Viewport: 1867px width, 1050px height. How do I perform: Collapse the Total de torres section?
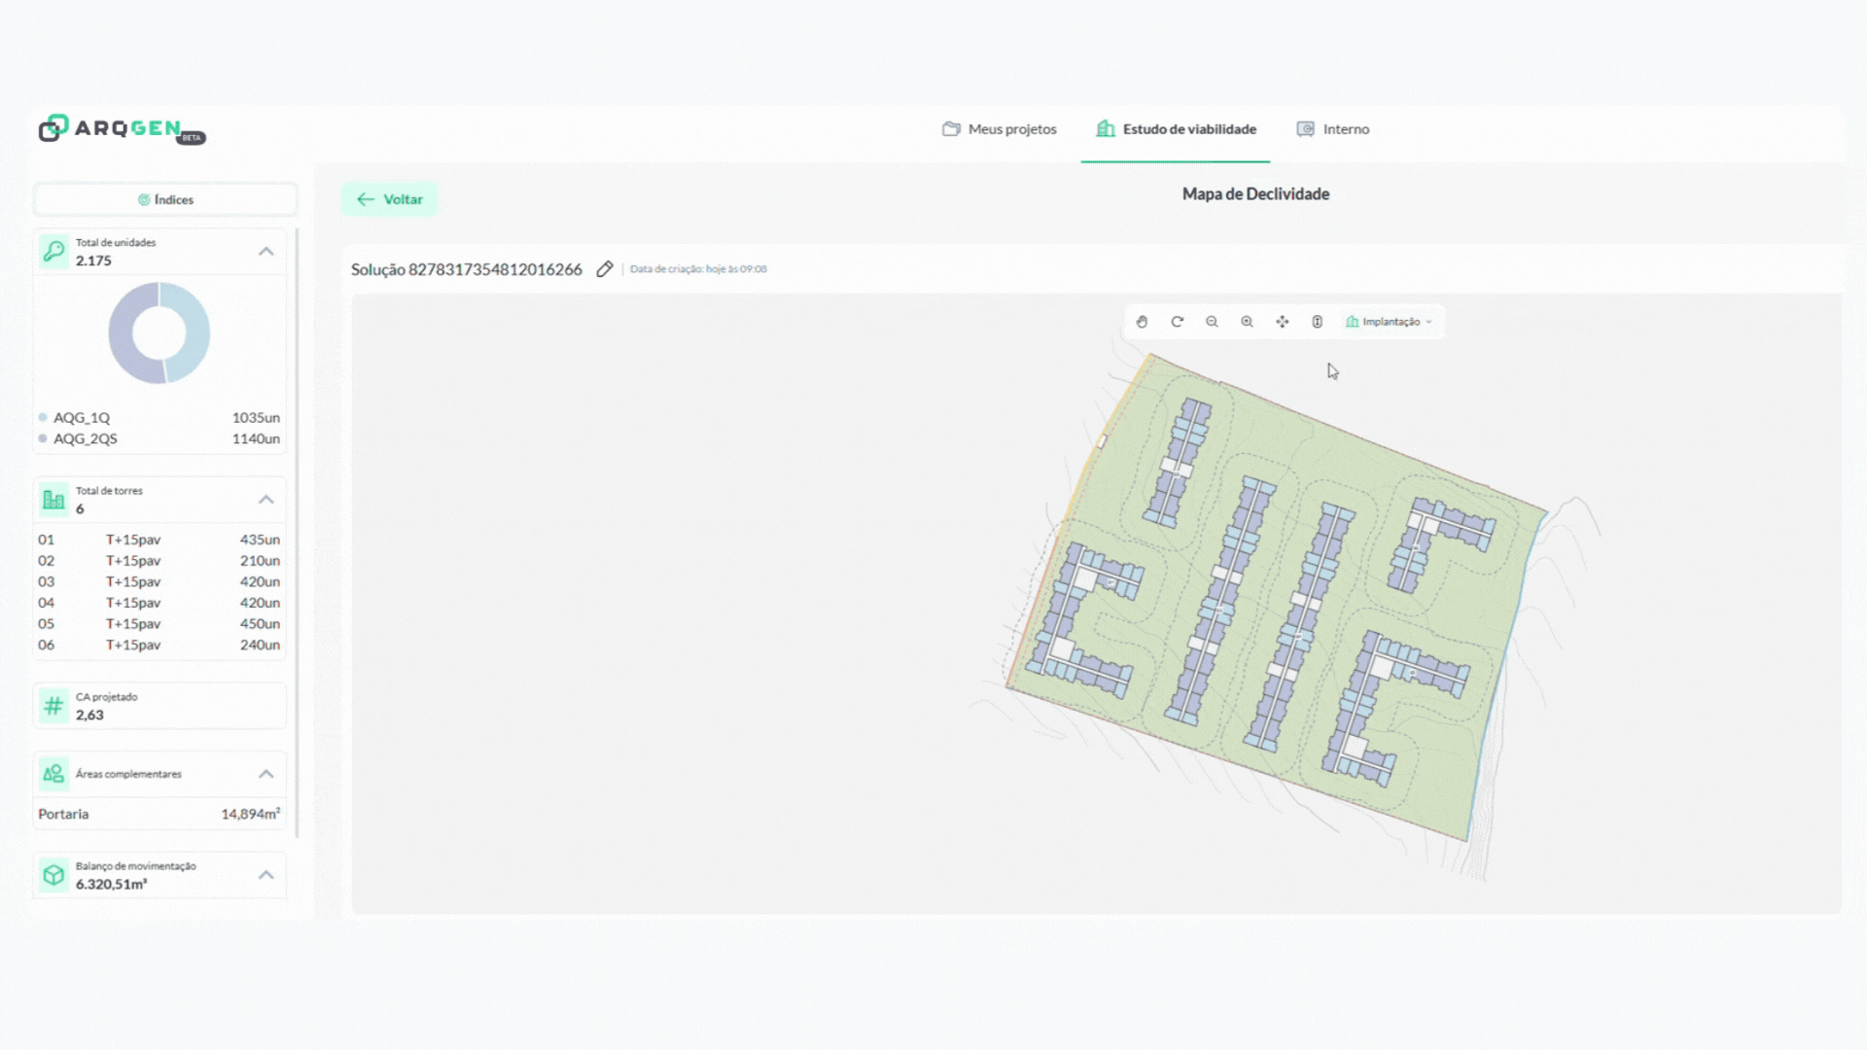coord(265,500)
